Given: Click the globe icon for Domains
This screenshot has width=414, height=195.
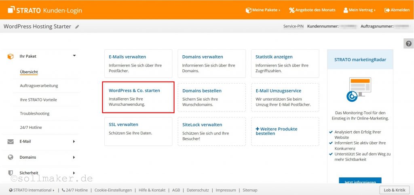Looking at the screenshot, I should (11, 157).
